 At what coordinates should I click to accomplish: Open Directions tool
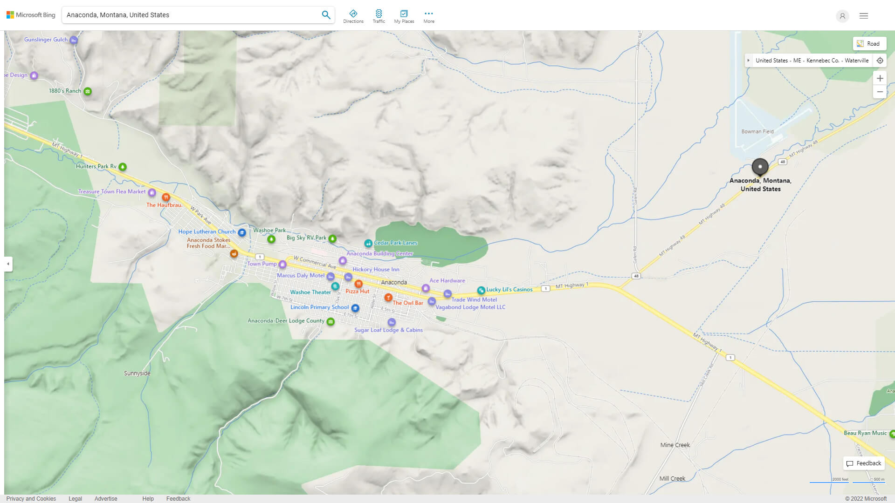coord(353,16)
